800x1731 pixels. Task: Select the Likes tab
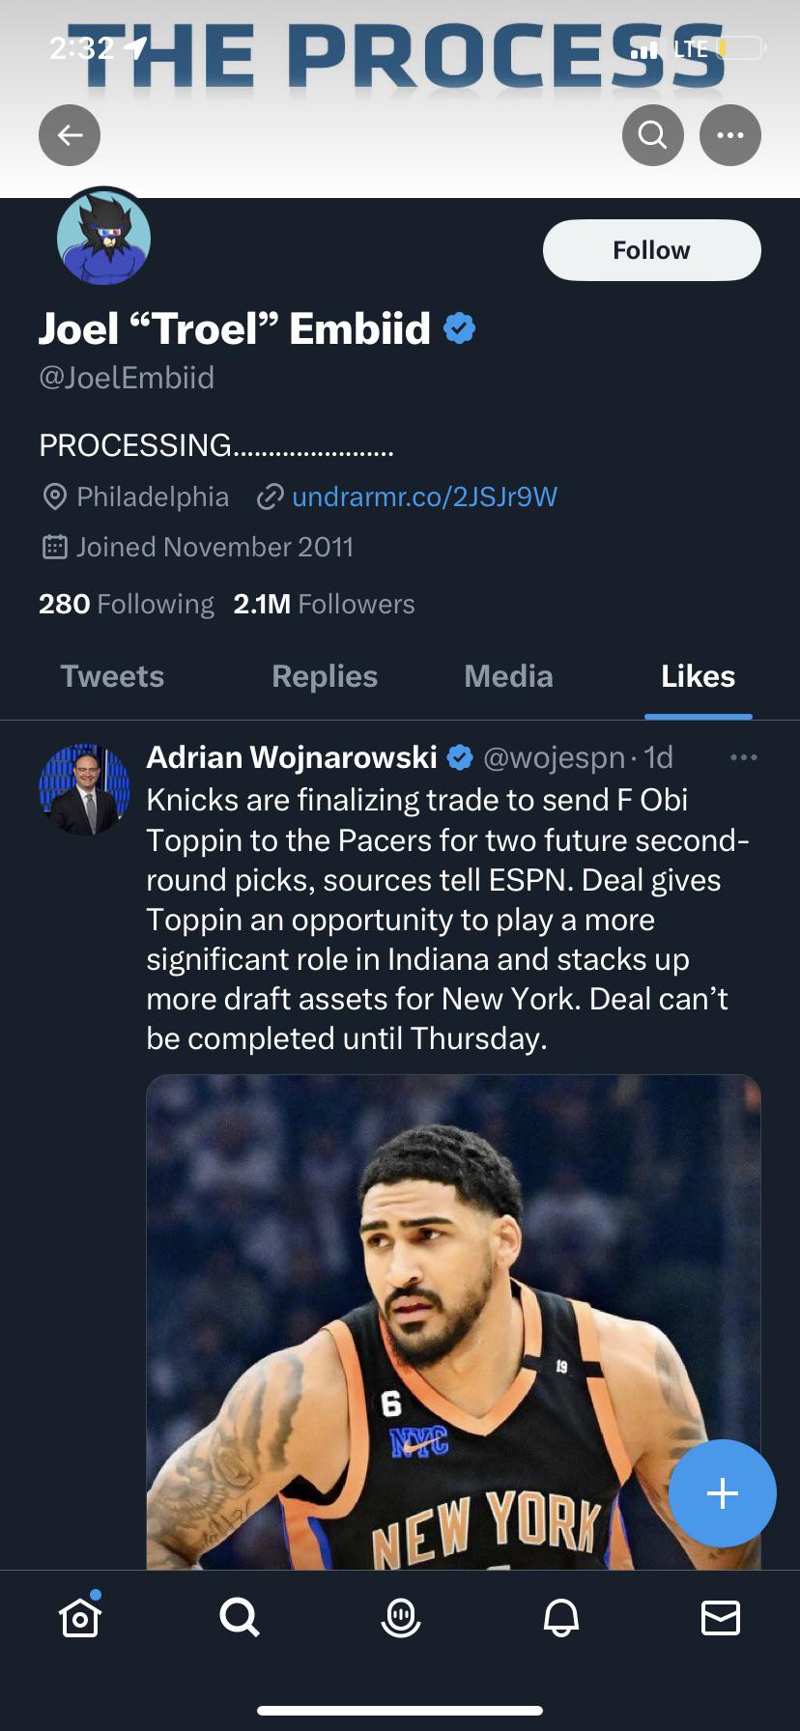coord(698,676)
